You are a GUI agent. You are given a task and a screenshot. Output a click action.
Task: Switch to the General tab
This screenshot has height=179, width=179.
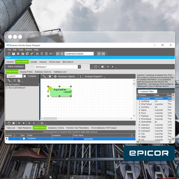[x=10, y=62]
